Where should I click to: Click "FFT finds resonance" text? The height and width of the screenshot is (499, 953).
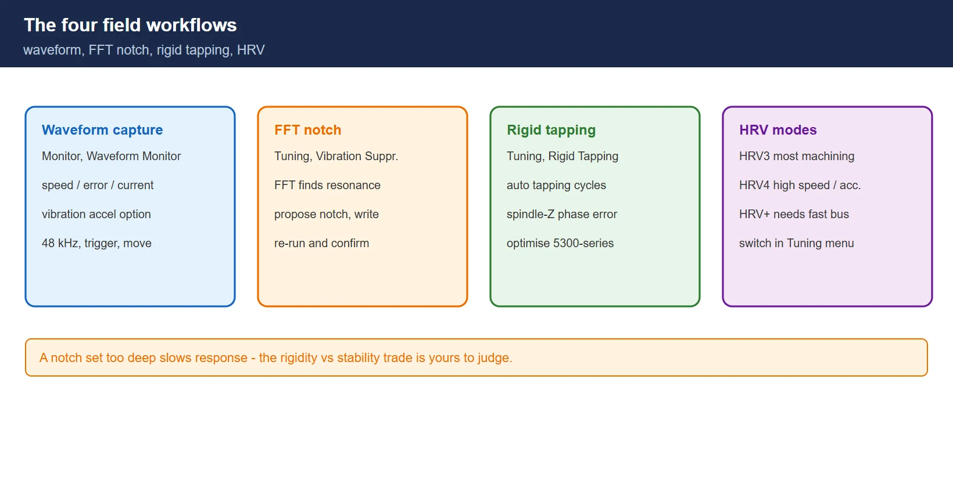327,185
